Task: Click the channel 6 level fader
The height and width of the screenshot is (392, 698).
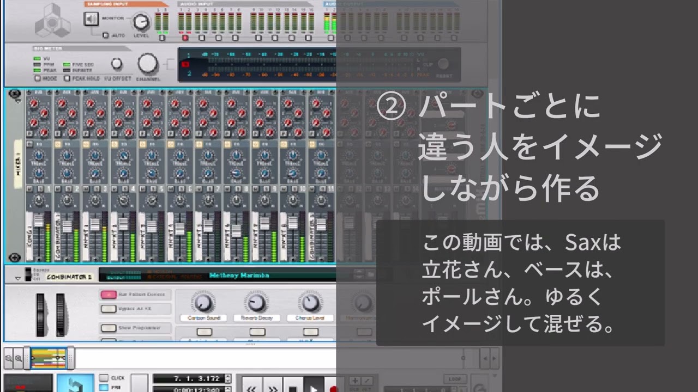Action: pos(180,230)
